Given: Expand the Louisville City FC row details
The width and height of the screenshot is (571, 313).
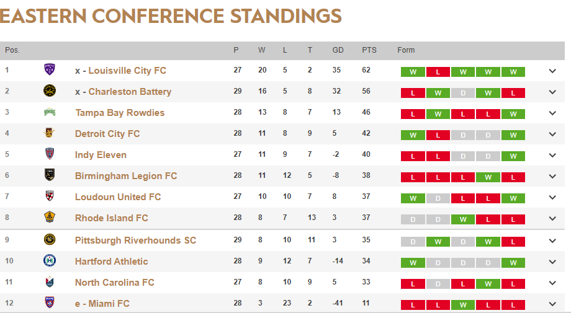Looking at the screenshot, I should [x=552, y=71].
